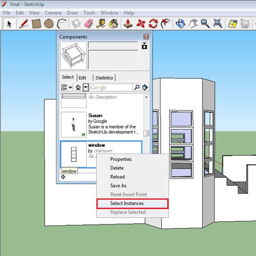Image resolution: width=256 pixels, height=256 pixels.
Task: Open the Get Models toolbar icon
Action: (232, 24)
